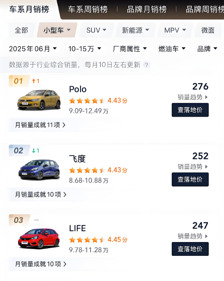
Task: Open the 2025年06月 date dropdown
Action: click(x=33, y=49)
